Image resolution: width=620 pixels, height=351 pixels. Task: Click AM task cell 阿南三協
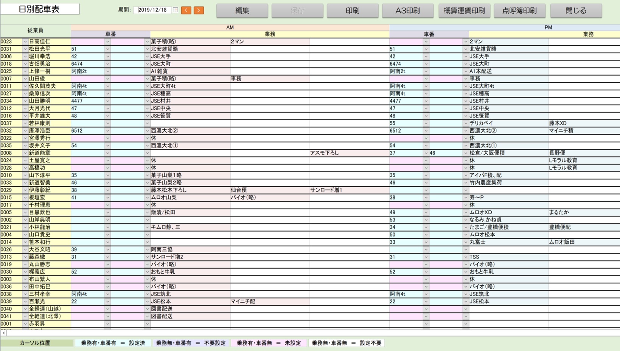(x=190, y=249)
